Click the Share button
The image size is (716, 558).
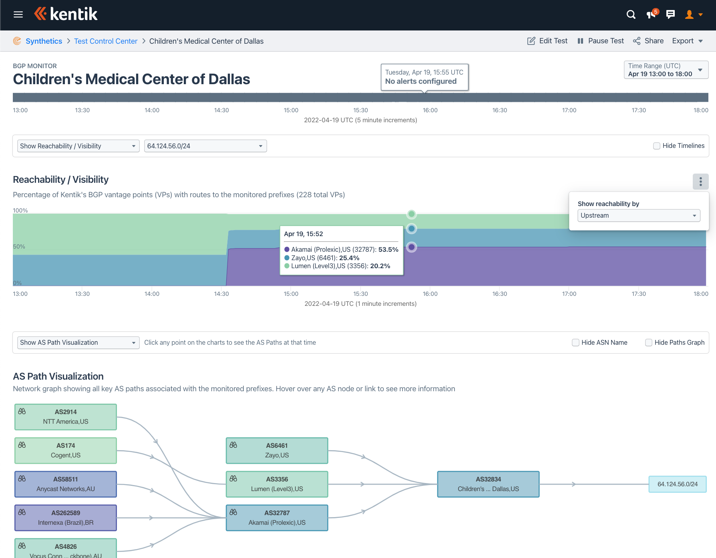(x=648, y=41)
